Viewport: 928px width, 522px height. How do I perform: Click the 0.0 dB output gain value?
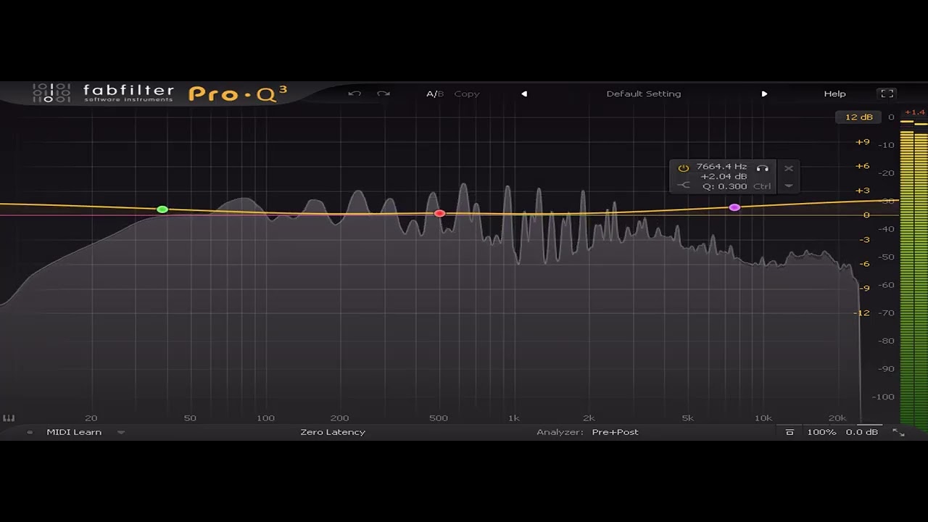pyautogui.click(x=862, y=432)
